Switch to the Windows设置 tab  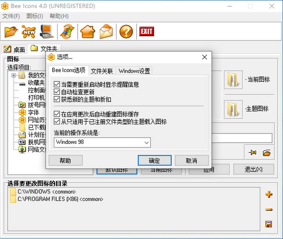[x=134, y=71]
